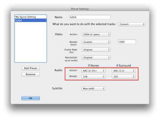
Task: Open the Video Bitrate Custom dropdown
Action: point(96,42)
